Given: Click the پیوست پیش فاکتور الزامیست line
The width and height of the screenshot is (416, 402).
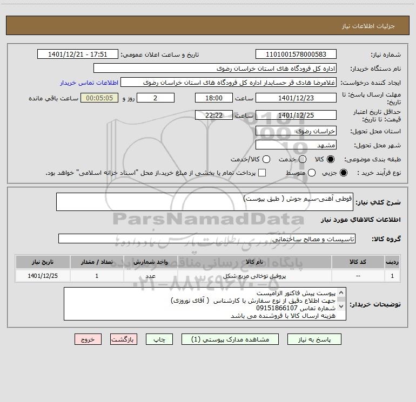Looking at the screenshot, I should [296, 293].
